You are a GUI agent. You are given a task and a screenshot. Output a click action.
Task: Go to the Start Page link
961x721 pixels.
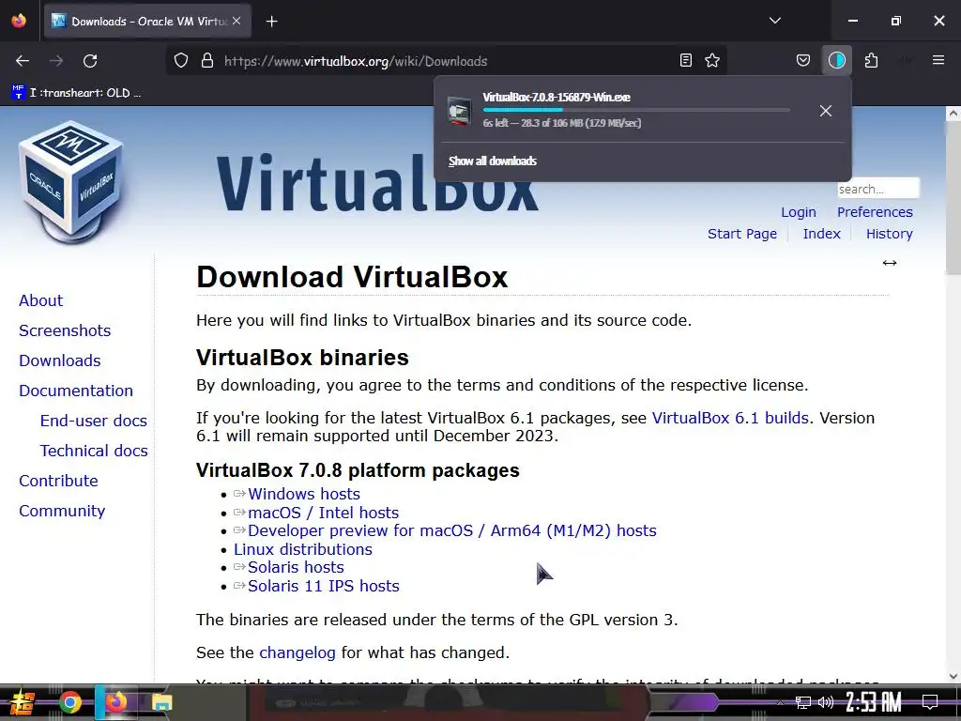click(741, 234)
